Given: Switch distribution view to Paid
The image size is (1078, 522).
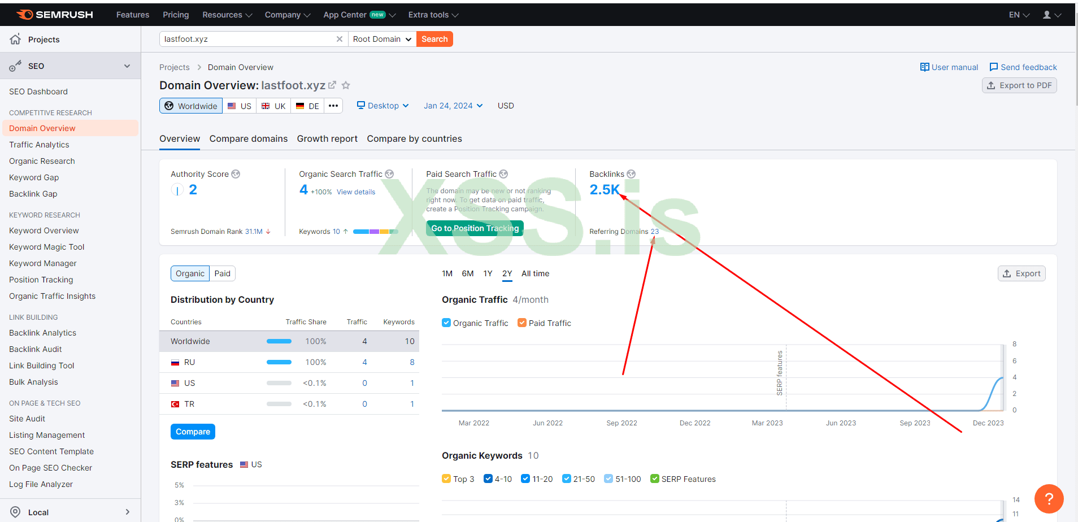Looking at the screenshot, I should pos(223,273).
